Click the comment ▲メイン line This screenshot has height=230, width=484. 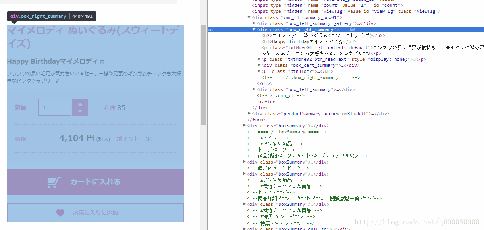tap(268, 138)
